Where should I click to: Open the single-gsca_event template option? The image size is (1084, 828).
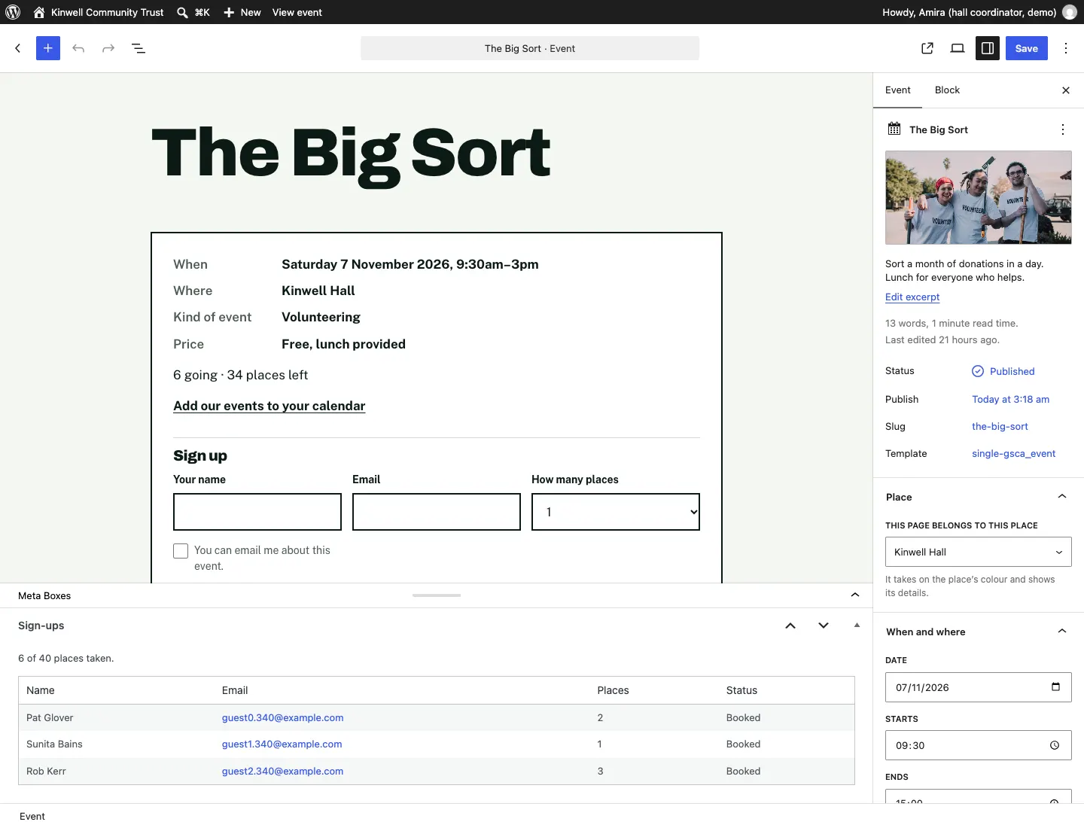point(1013,453)
